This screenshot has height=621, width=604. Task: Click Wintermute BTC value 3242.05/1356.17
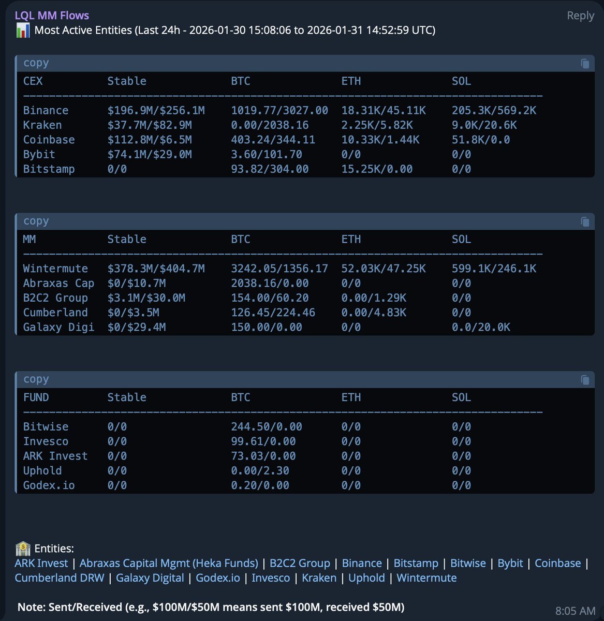point(279,269)
